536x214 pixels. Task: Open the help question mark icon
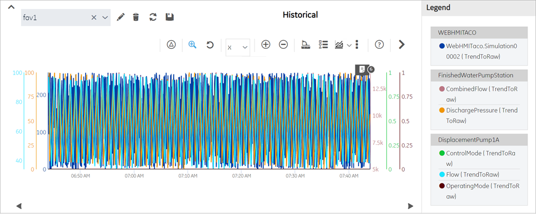click(x=379, y=45)
